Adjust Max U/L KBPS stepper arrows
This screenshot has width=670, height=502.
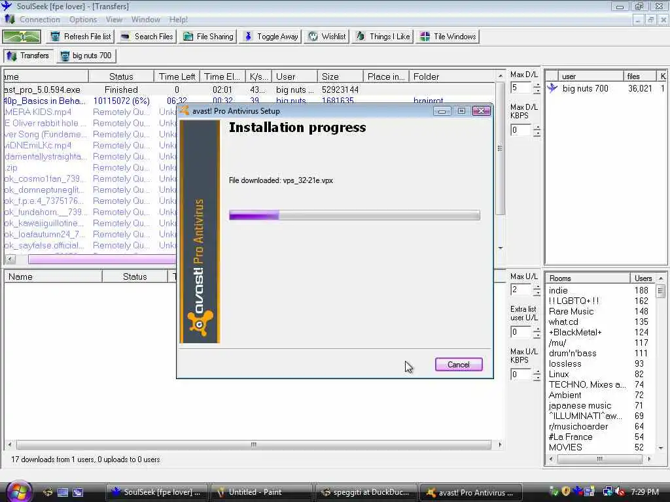click(537, 375)
